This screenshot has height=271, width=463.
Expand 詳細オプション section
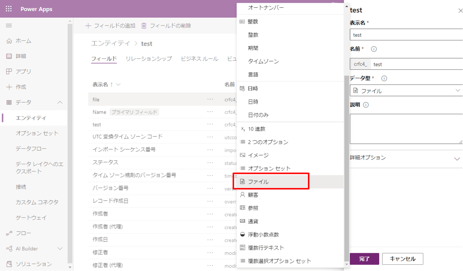[406, 158]
